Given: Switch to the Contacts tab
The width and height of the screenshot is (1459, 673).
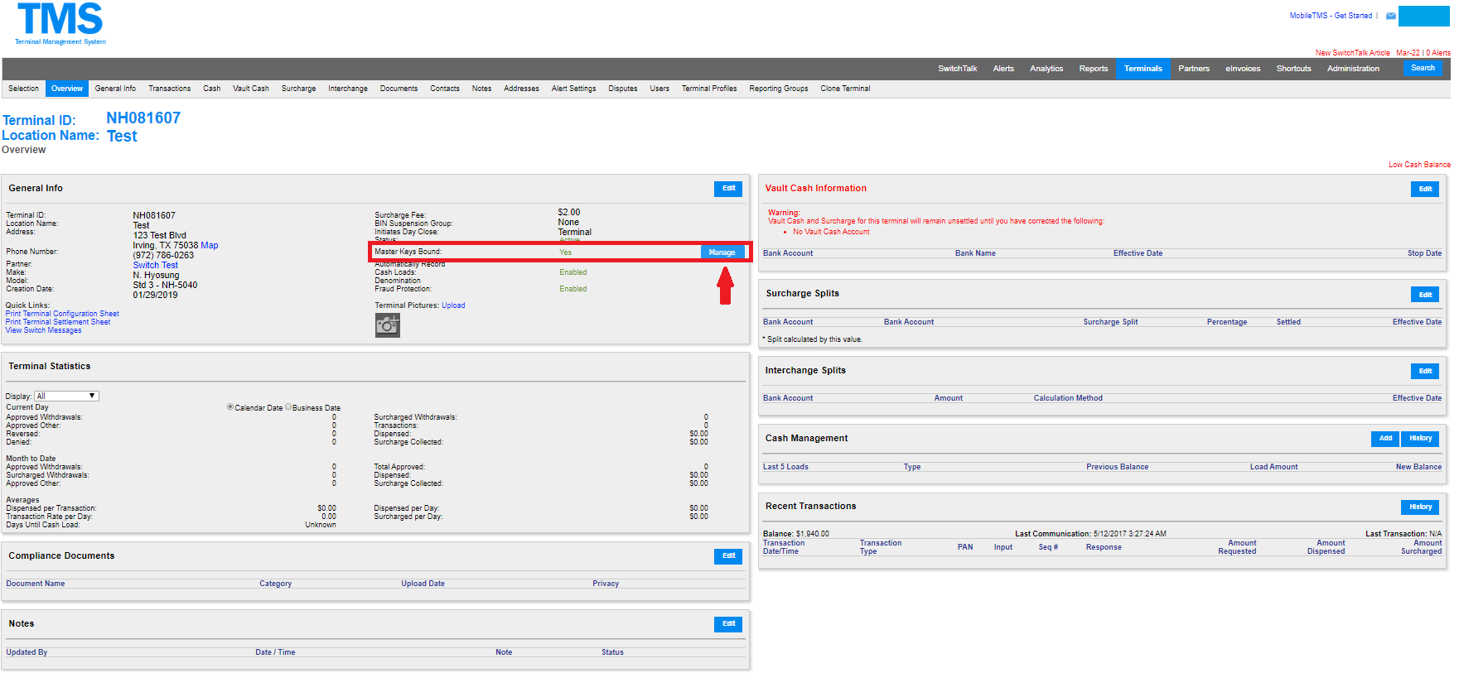Looking at the screenshot, I should point(445,89).
